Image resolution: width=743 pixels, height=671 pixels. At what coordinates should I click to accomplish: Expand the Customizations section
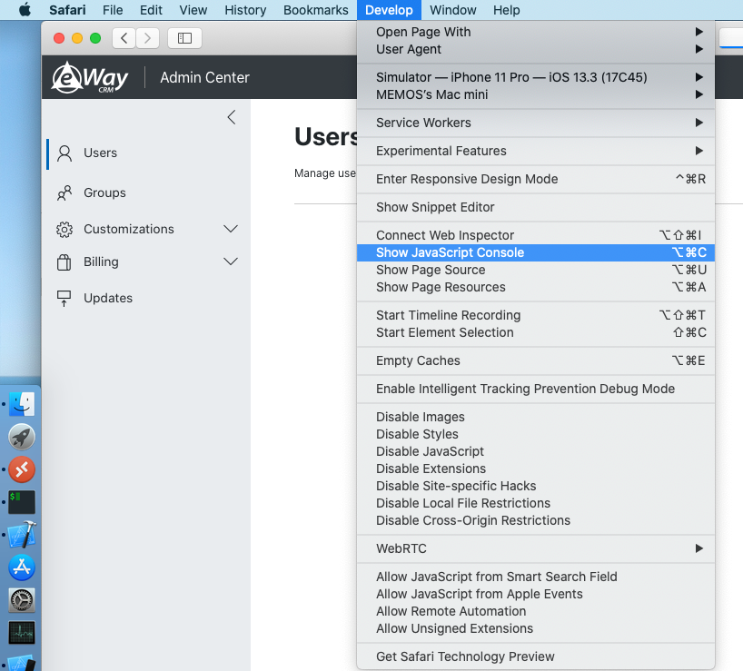(231, 229)
